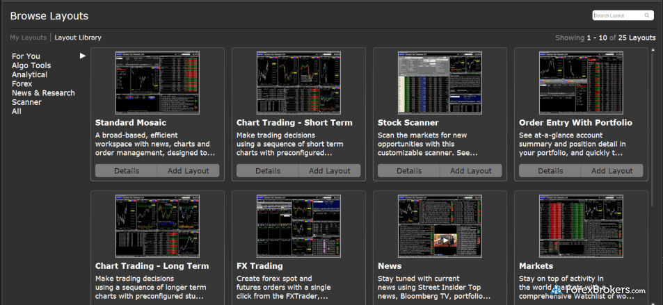The image size is (663, 305).
Task: Type in the Search Layout field
Action: [x=618, y=15]
